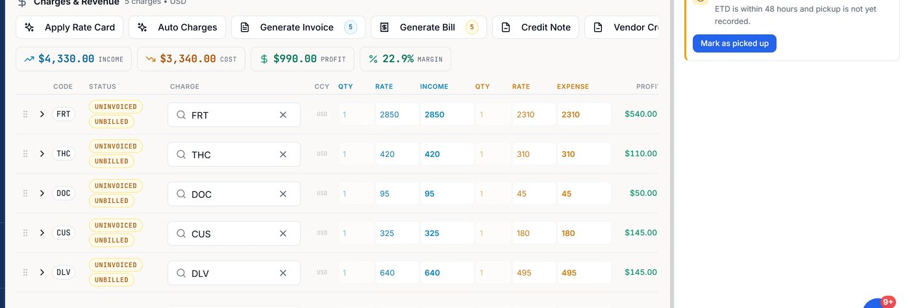Viewport: 909px width, 308px height.
Task: Edit the FRT income rate 2850
Action: pos(397,114)
